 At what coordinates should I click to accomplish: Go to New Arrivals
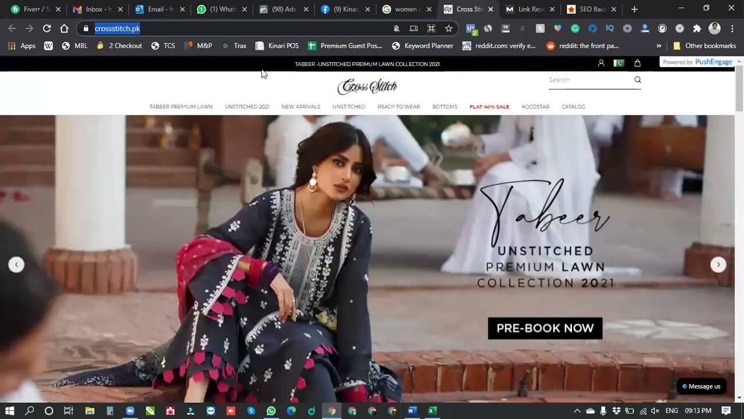(301, 106)
